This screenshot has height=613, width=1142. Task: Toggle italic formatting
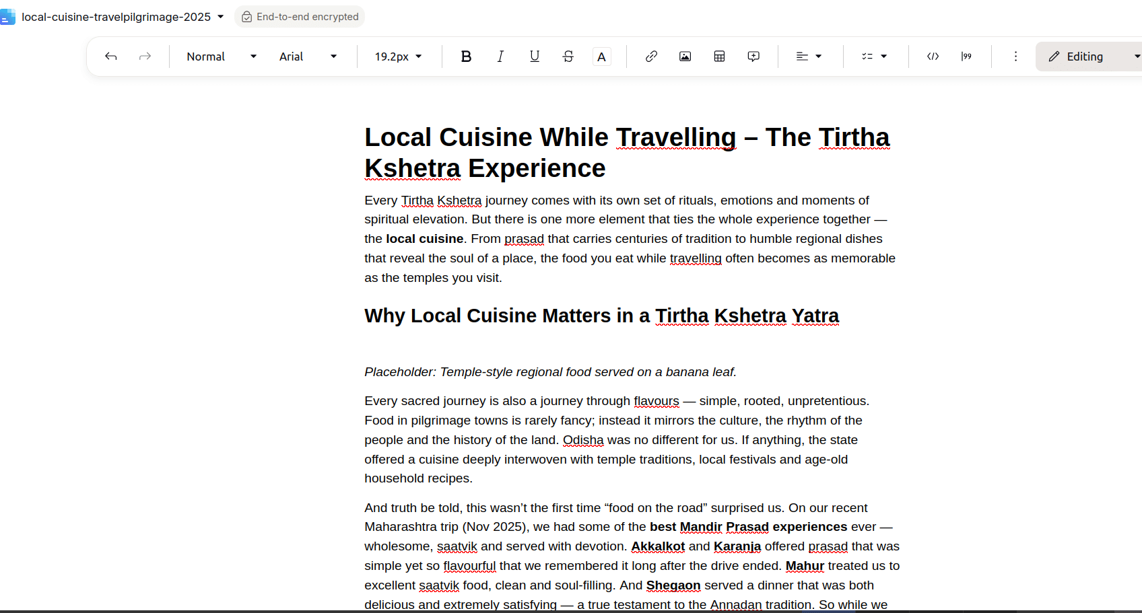tap(500, 57)
